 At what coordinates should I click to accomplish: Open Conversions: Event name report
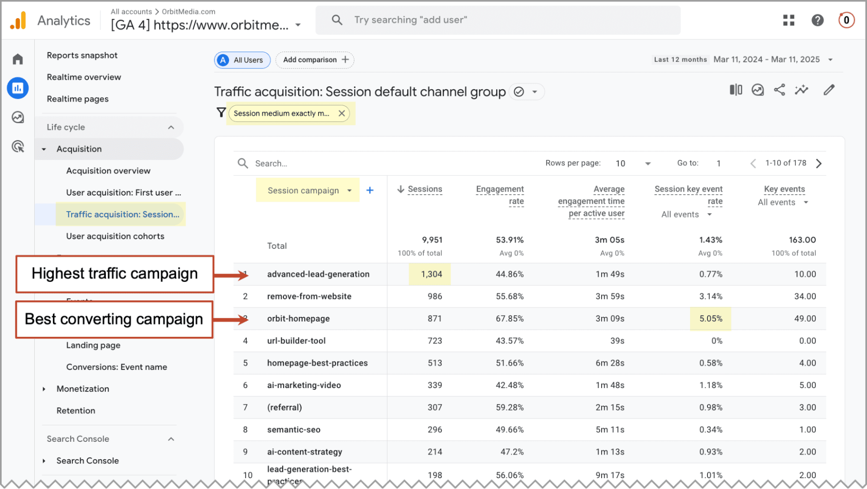click(x=117, y=367)
